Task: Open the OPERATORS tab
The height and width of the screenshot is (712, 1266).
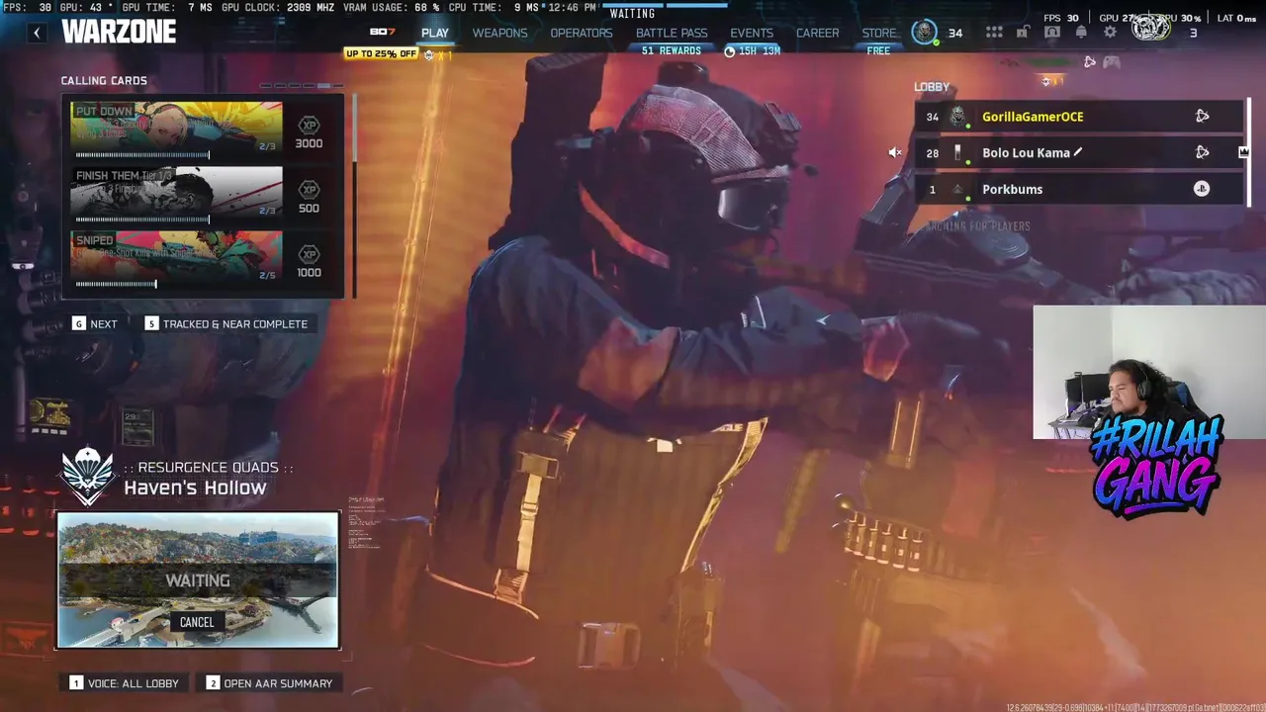Action: click(582, 33)
